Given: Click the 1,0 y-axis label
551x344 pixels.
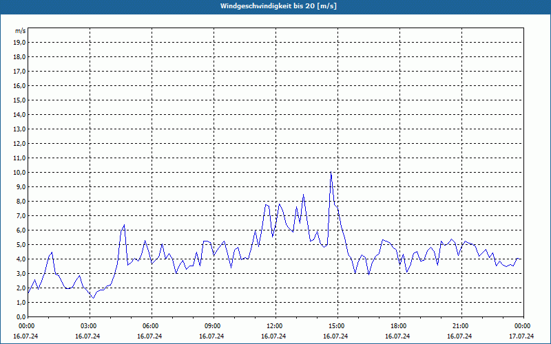Looking at the screenshot, I should coord(21,303).
